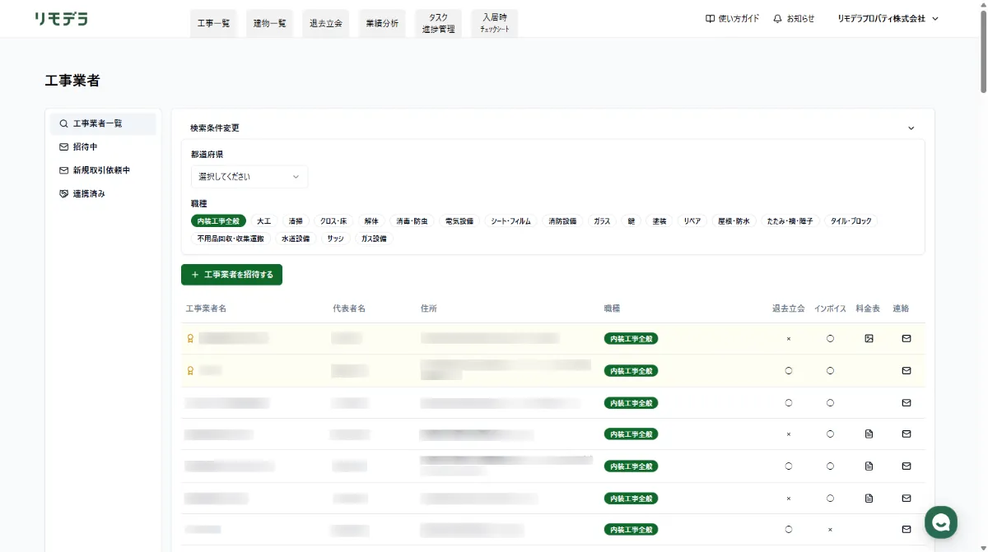Switch to the 業績分析 tab

382,23
